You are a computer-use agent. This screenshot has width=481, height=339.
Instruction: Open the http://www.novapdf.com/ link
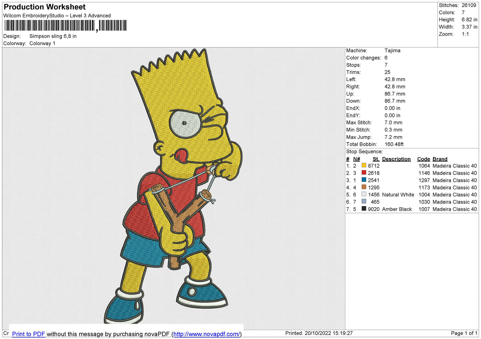tap(206, 334)
